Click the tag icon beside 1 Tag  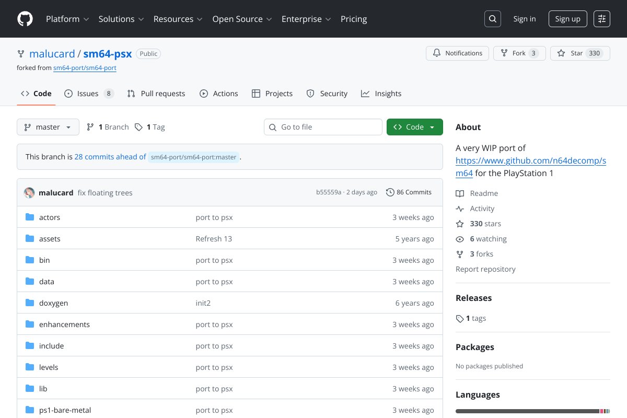pyautogui.click(x=138, y=127)
